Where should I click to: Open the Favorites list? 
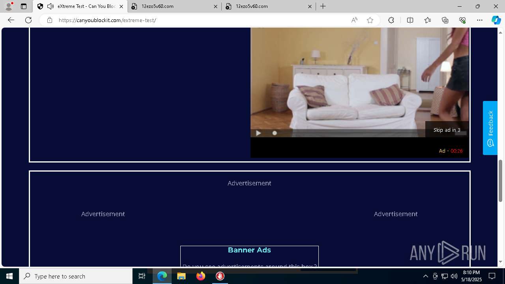click(x=428, y=20)
